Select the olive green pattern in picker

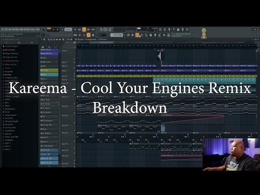point(49,70)
